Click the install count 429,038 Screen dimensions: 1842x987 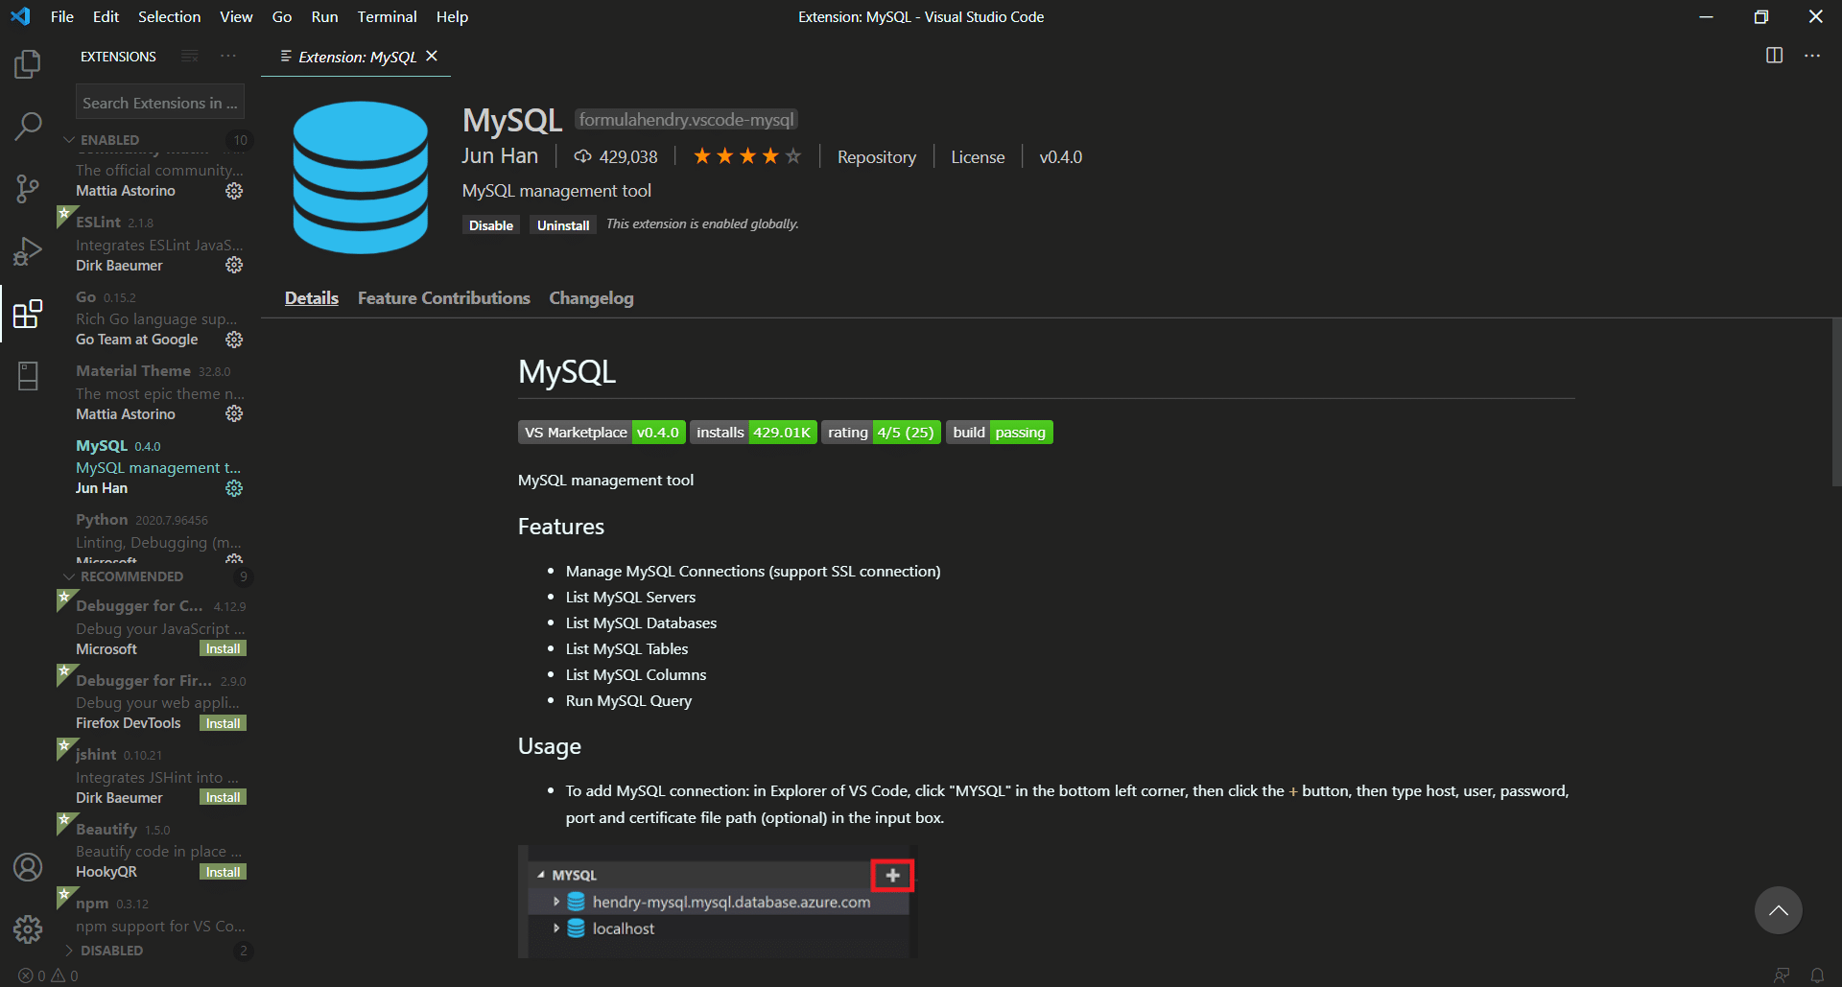(x=616, y=157)
